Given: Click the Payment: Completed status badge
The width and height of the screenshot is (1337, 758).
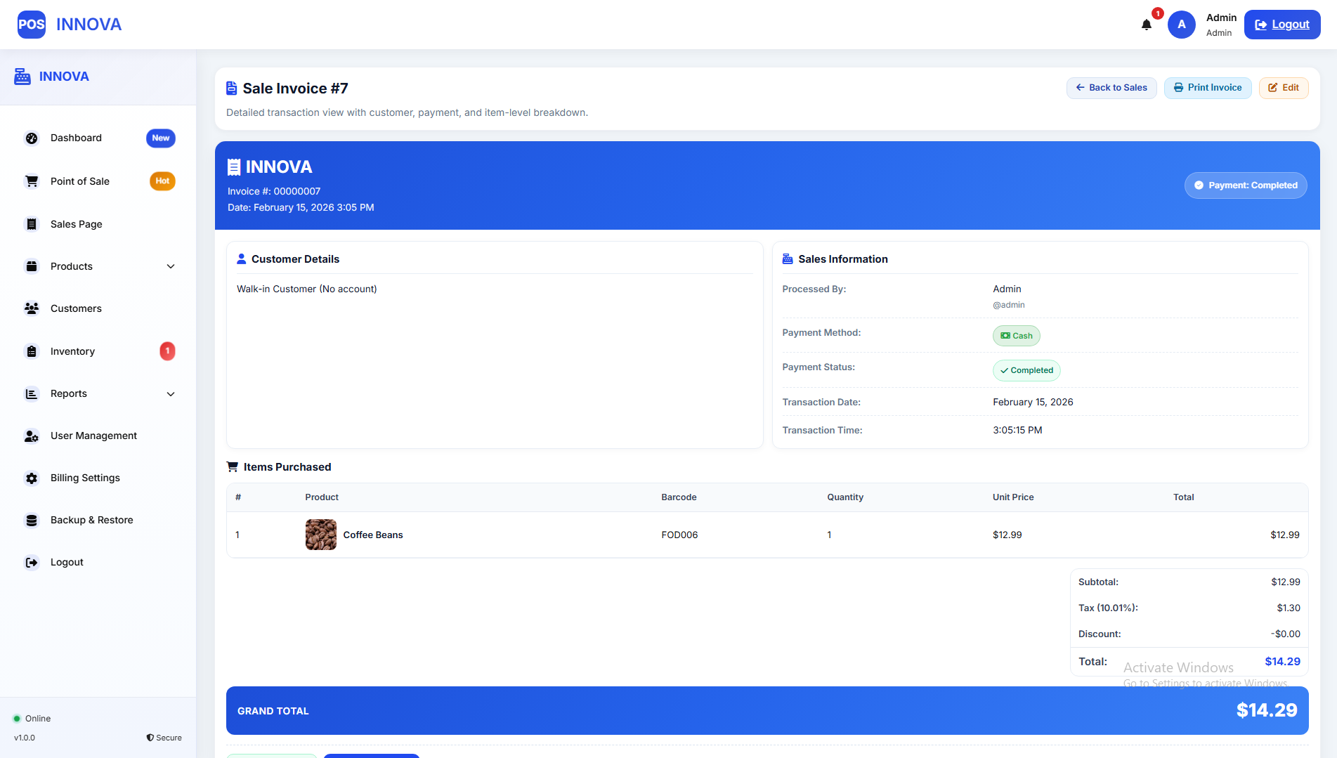Looking at the screenshot, I should pos(1245,185).
